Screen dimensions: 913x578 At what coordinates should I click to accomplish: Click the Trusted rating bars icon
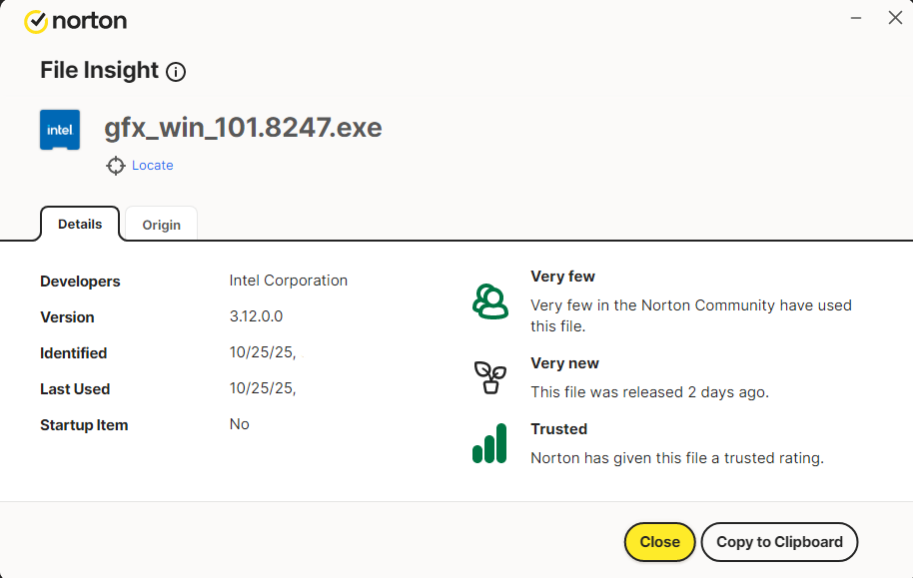[x=489, y=443]
